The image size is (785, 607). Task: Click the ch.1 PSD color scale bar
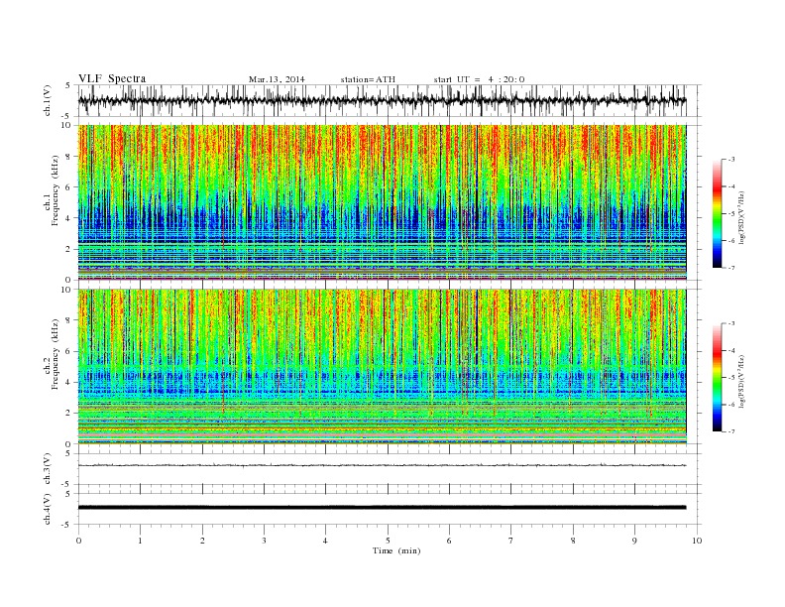pyautogui.click(x=717, y=213)
